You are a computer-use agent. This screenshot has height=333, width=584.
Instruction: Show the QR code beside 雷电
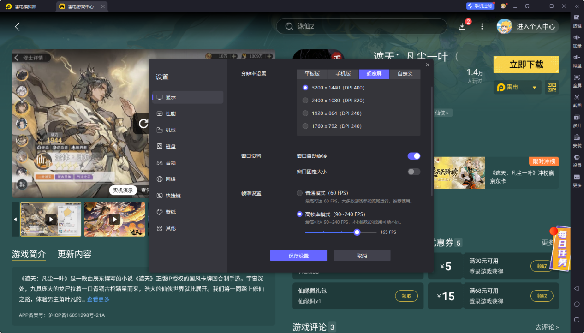tap(552, 87)
